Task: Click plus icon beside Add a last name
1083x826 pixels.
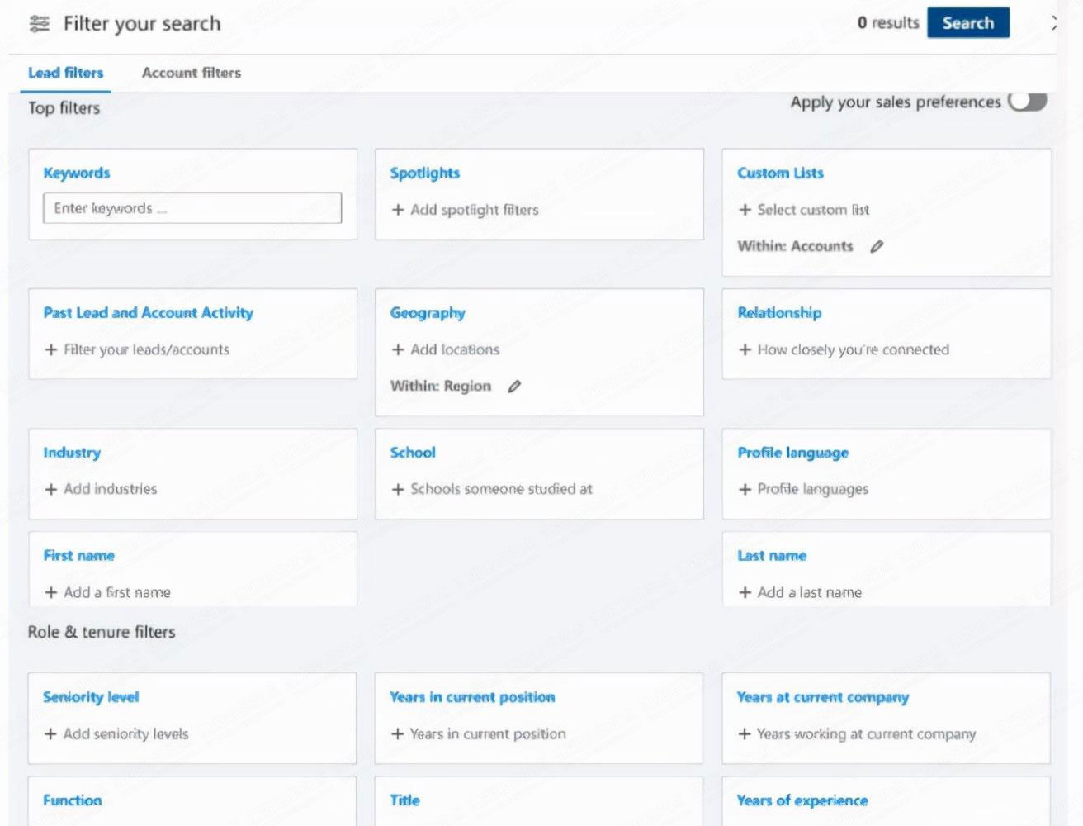Action: (745, 592)
